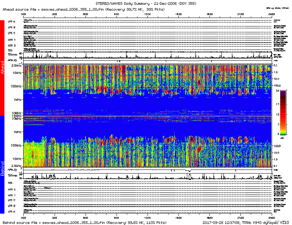Click the 100kHz tick of Behind spectrogram

coord(16,145)
